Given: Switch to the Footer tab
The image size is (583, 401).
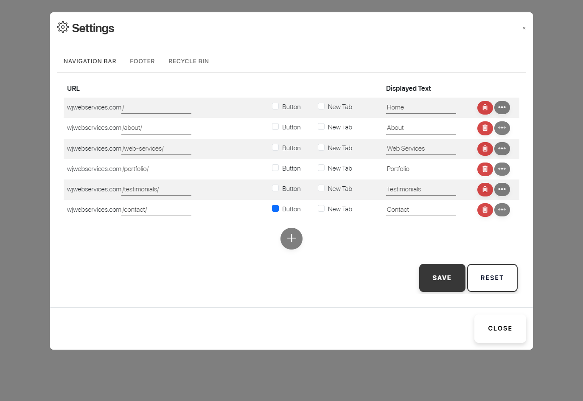Looking at the screenshot, I should pos(142,61).
